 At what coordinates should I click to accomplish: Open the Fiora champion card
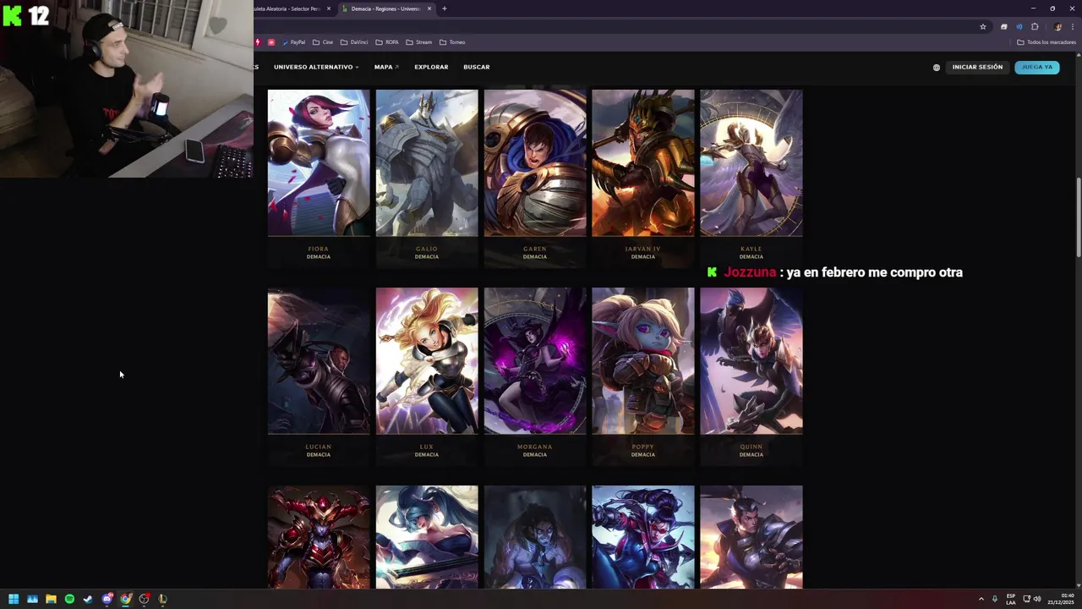pyautogui.click(x=319, y=178)
